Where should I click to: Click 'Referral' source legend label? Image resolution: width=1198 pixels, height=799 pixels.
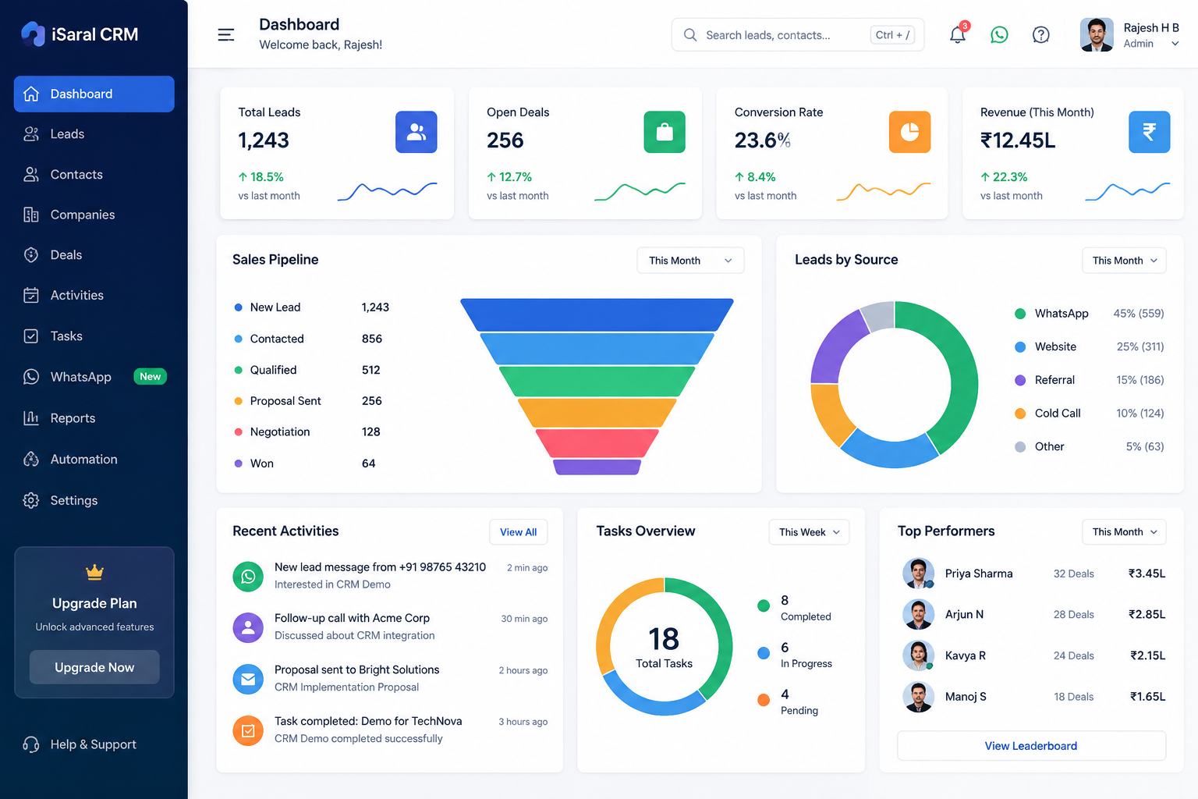pos(1054,380)
